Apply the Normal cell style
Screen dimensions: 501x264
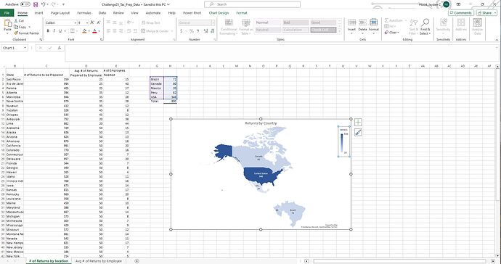(267, 22)
